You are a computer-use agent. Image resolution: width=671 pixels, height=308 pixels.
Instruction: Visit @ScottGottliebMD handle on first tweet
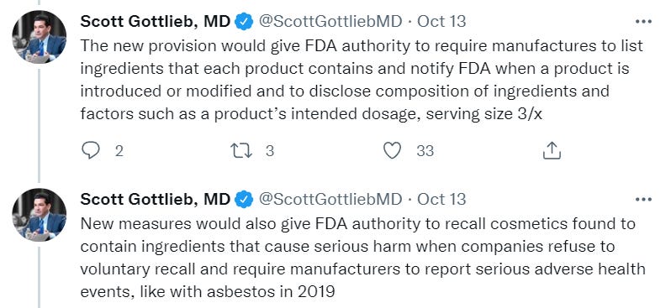pos(330,21)
